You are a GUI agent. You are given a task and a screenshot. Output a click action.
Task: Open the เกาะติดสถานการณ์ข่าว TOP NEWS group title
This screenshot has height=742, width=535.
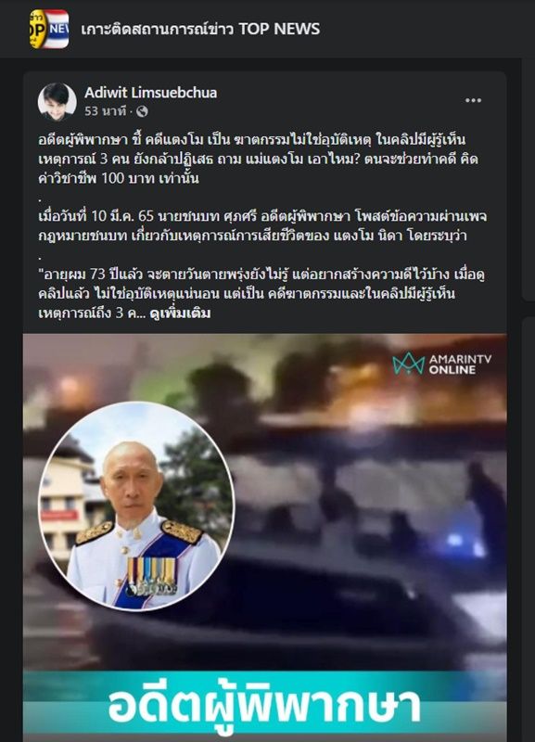200,29
